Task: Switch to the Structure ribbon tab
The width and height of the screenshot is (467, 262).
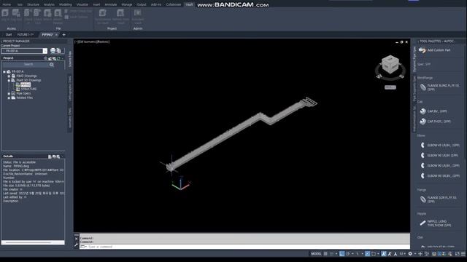Action: pyautogui.click(x=33, y=4)
